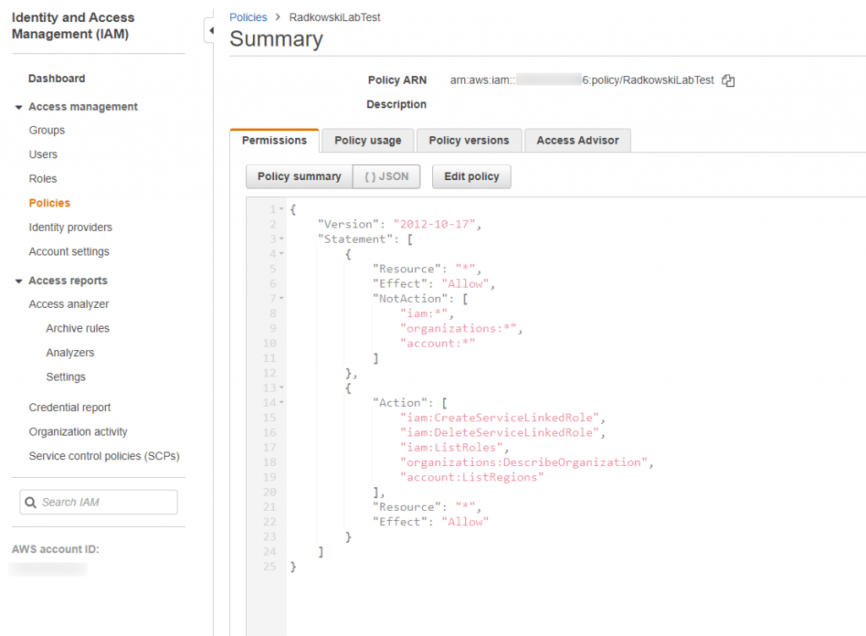
Task: Fold the Statement array at line 3
Action: pos(281,239)
